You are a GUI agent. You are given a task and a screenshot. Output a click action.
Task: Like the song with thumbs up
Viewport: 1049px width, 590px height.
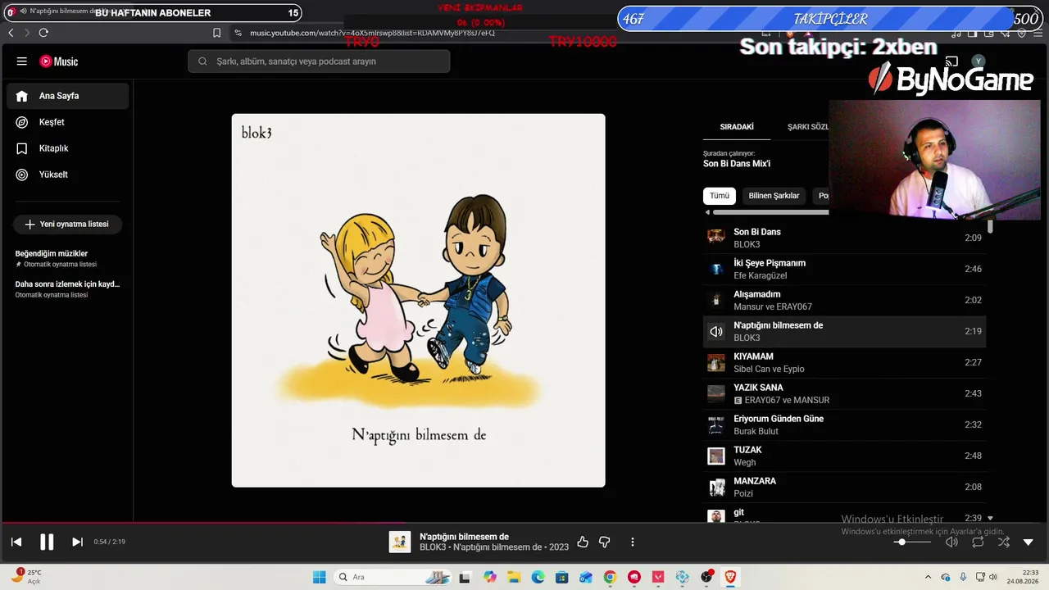pyautogui.click(x=583, y=542)
